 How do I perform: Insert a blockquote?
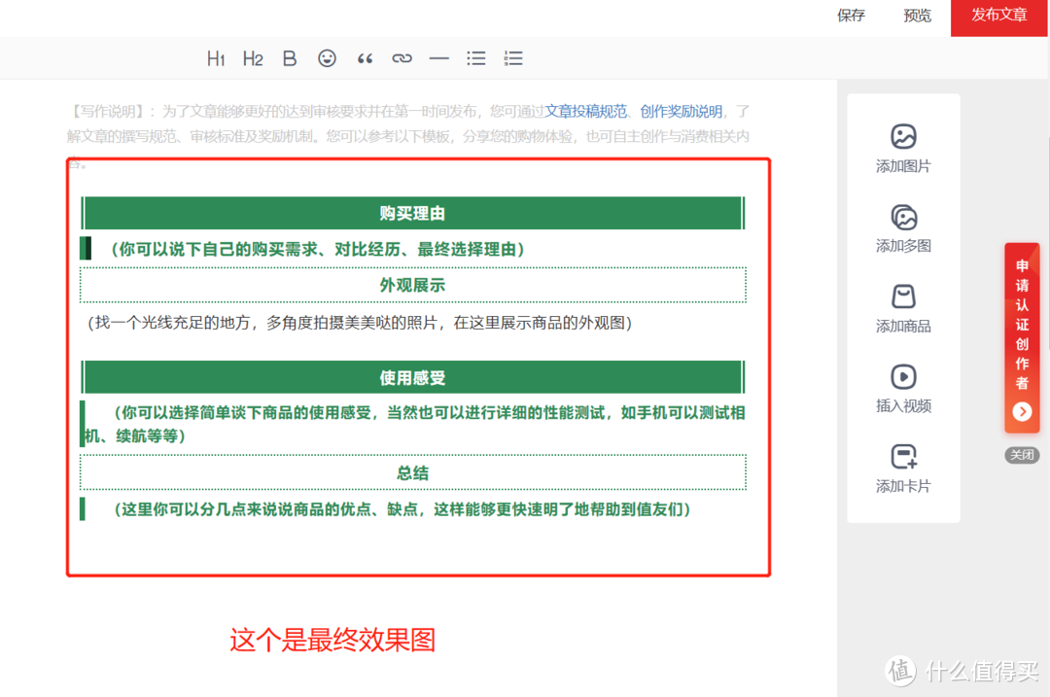365,59
